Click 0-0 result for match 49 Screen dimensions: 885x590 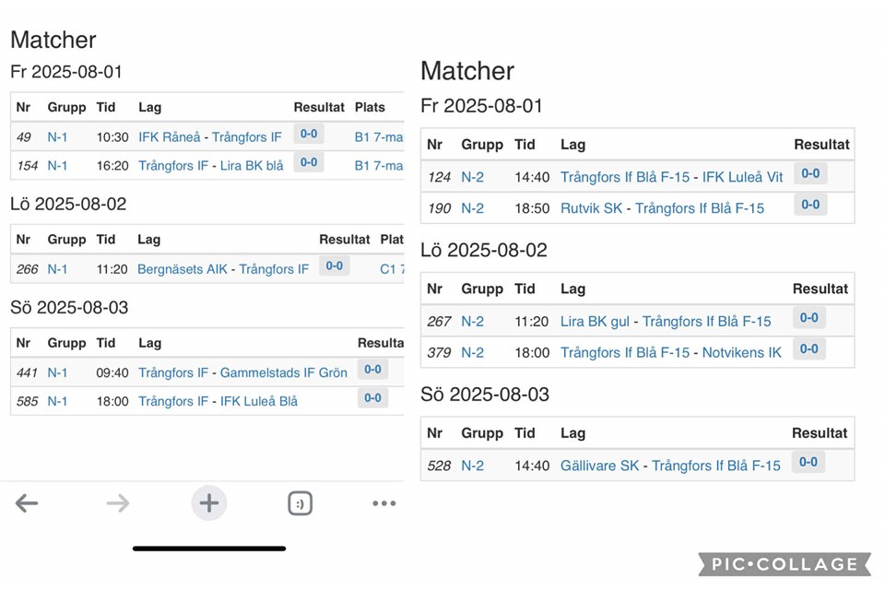(x=309, y=135)
